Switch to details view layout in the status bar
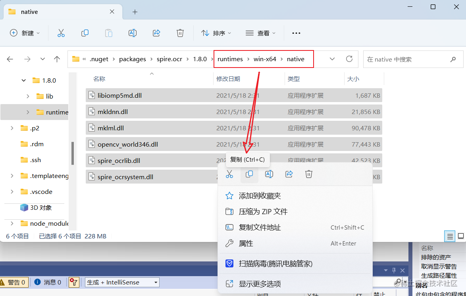 [449, 236]
